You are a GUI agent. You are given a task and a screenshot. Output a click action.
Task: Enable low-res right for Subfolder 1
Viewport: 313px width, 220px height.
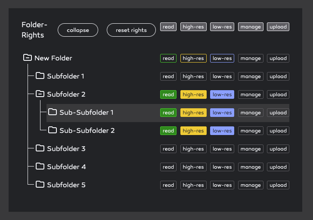[222, 76]
